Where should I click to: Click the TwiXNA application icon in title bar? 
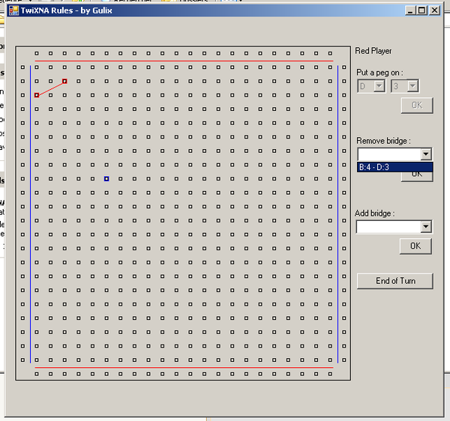point(13,10)
